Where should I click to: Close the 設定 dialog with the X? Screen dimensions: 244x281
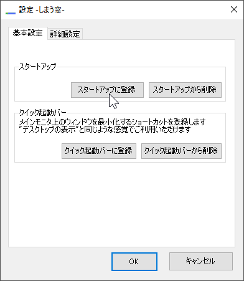click(x=234, y=9)
